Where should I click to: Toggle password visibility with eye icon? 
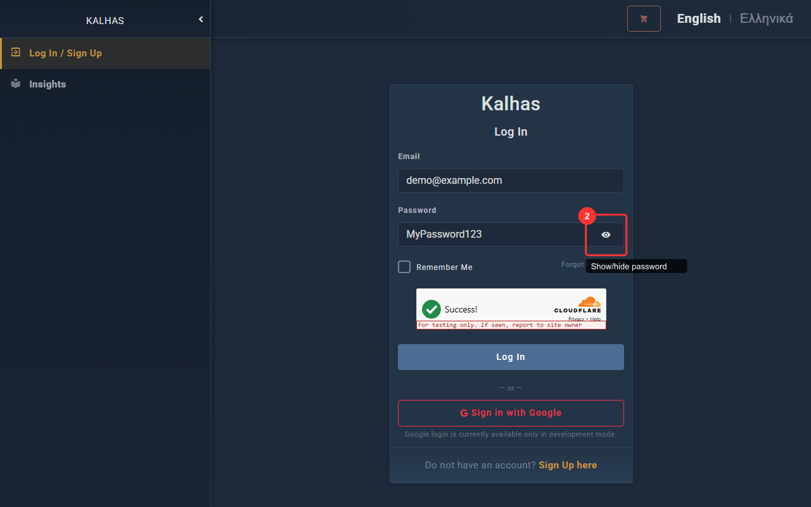(x=606, y=234)
